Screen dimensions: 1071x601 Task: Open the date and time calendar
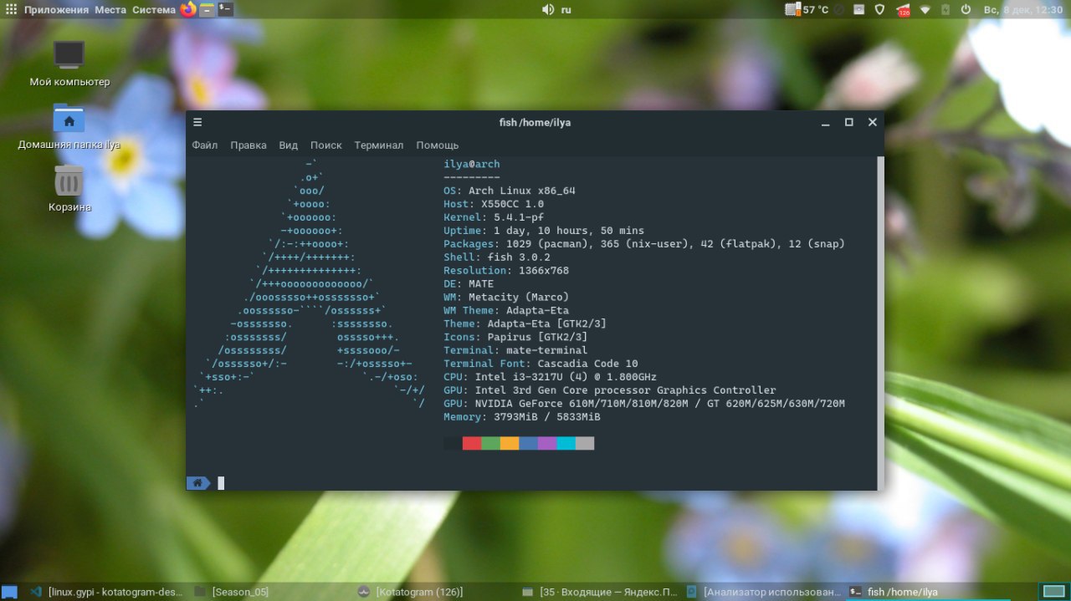[1022, 10]
